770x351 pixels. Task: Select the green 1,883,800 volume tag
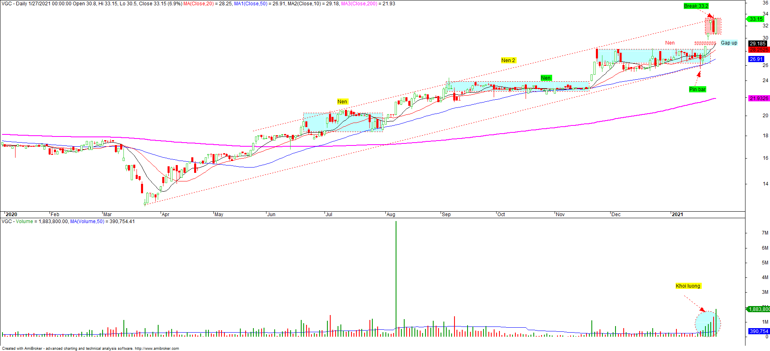coord(759,309)
